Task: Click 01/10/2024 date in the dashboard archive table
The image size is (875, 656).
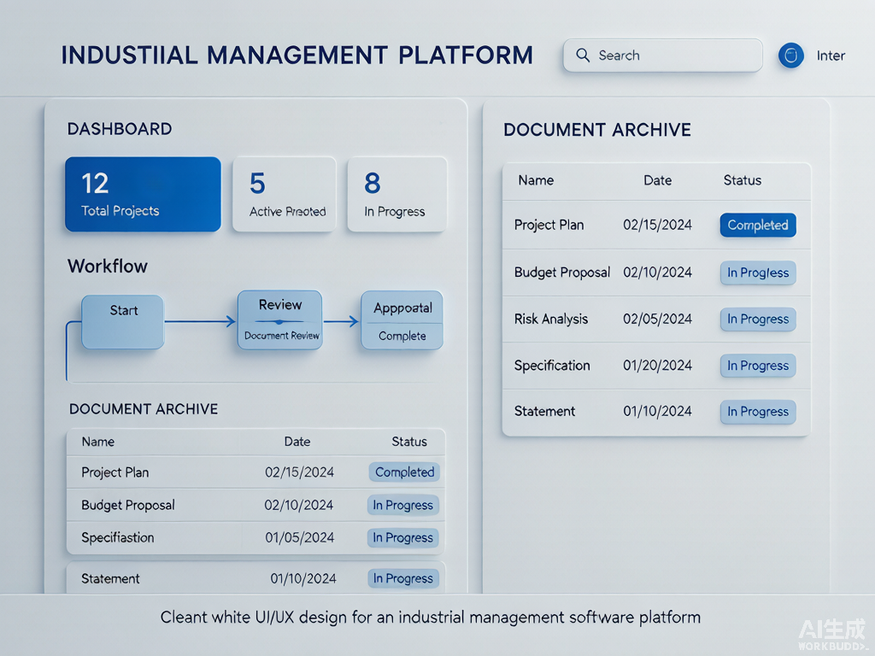Action: click(303, 579)
